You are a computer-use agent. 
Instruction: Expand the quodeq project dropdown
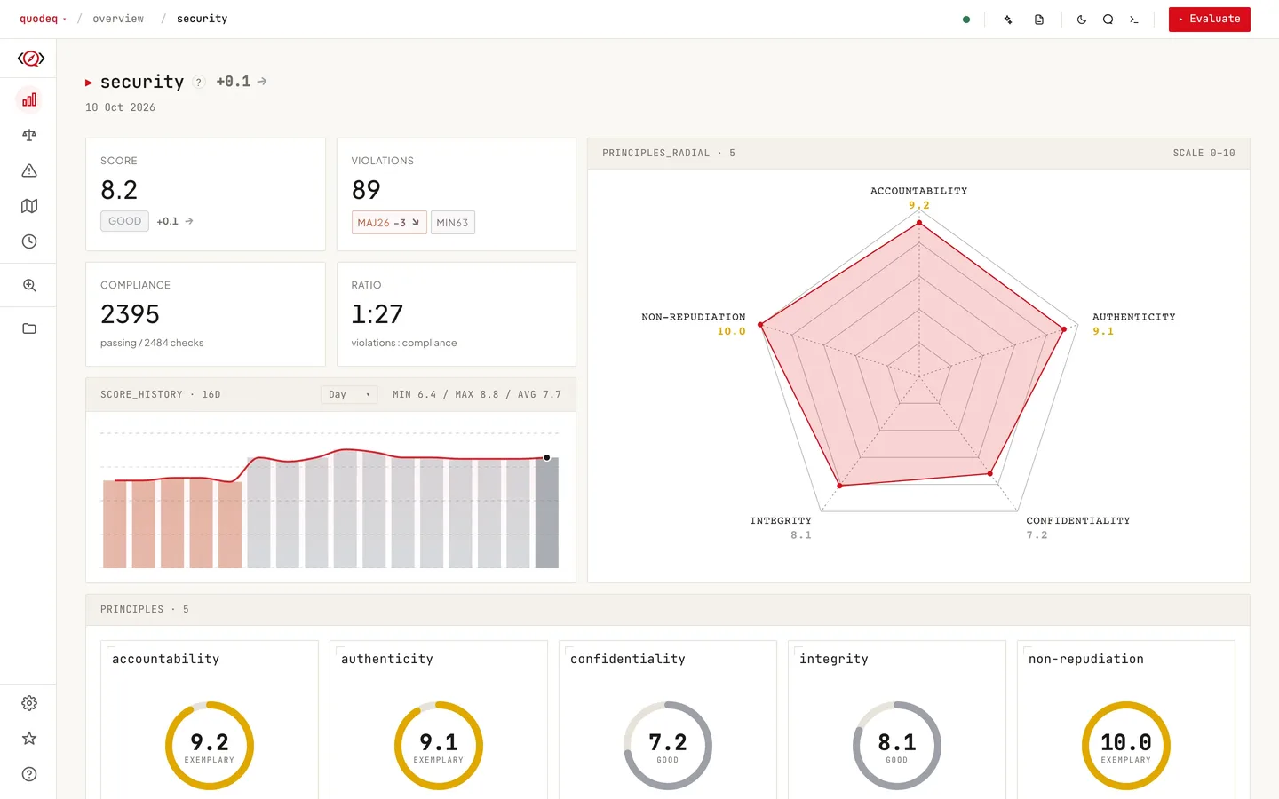[x=43, y=19]
